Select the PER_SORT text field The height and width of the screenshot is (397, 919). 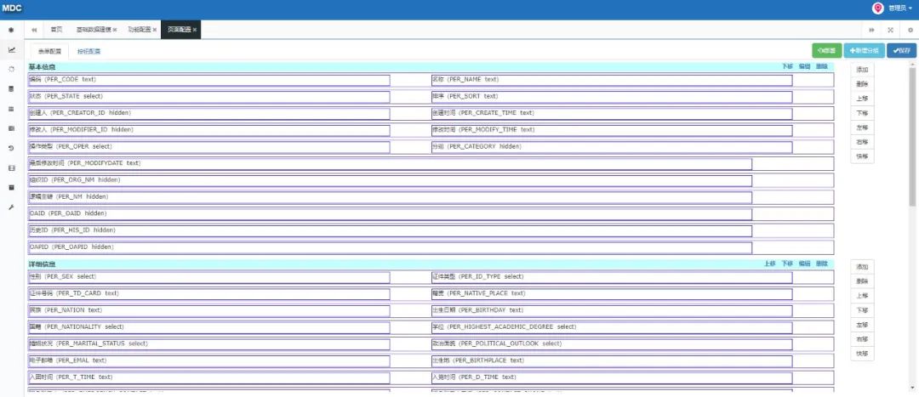(611, 97)
